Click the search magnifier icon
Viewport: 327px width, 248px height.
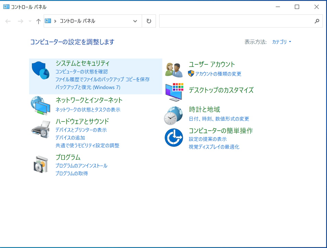[317, 21]
